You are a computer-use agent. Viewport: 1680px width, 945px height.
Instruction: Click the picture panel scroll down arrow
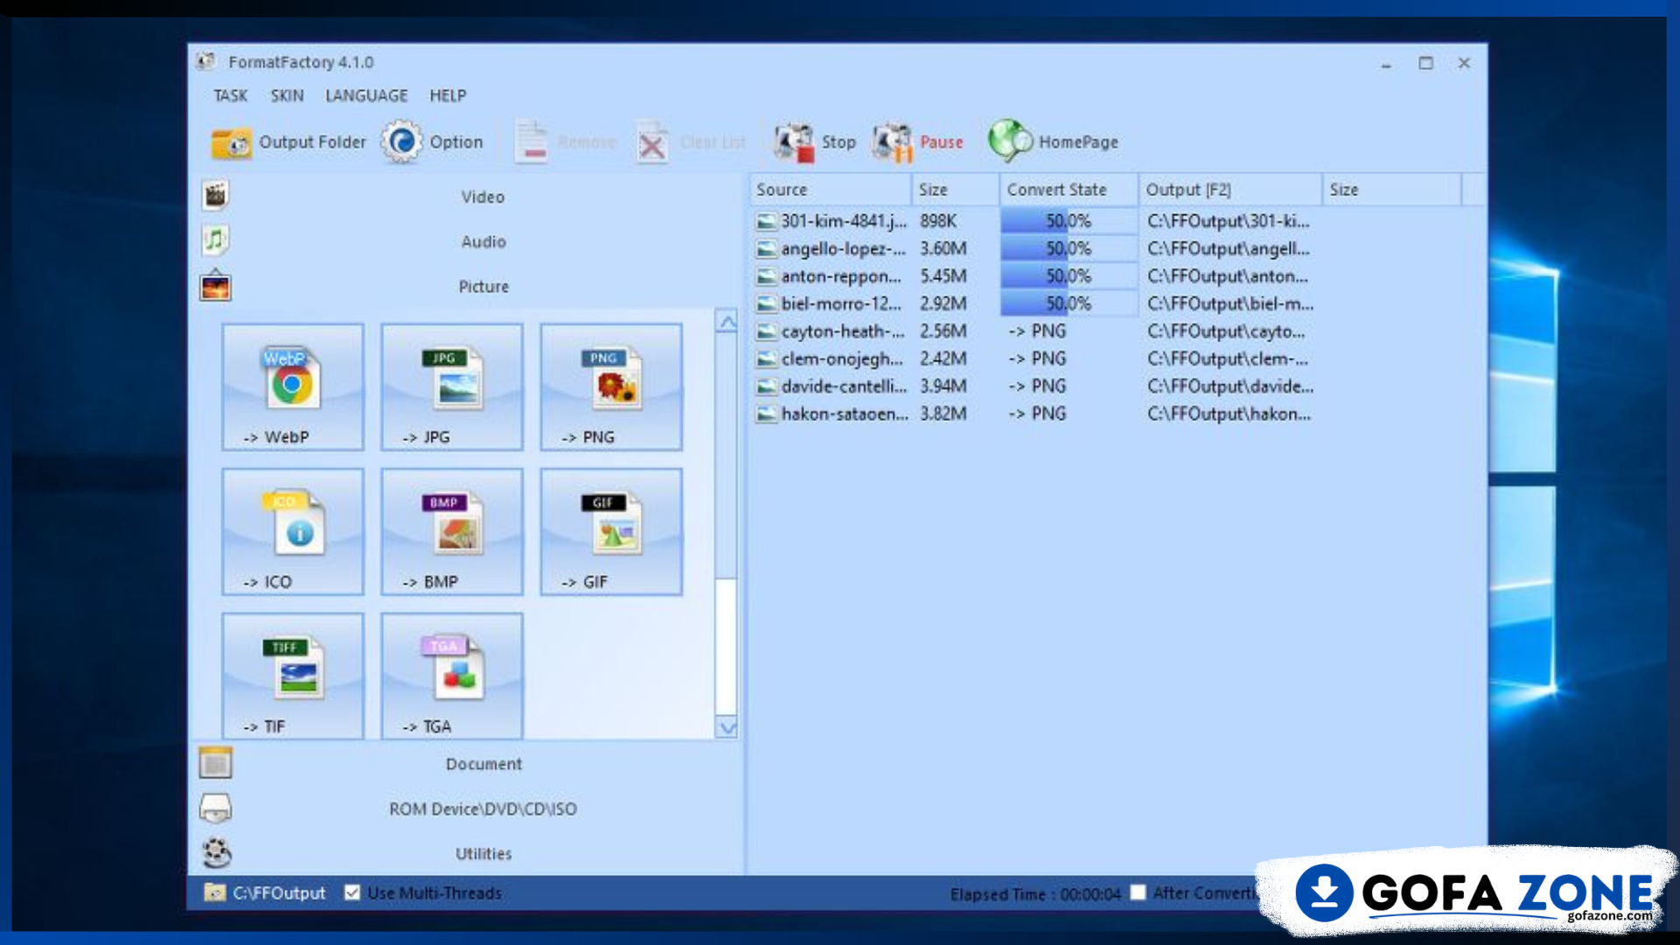tap(726, 727)
